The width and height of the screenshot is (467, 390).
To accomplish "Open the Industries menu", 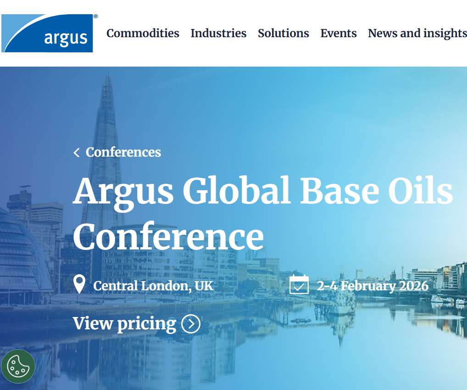I will (218, 34).
